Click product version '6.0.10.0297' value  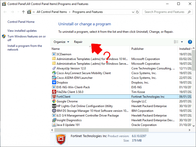pos(139,136)
